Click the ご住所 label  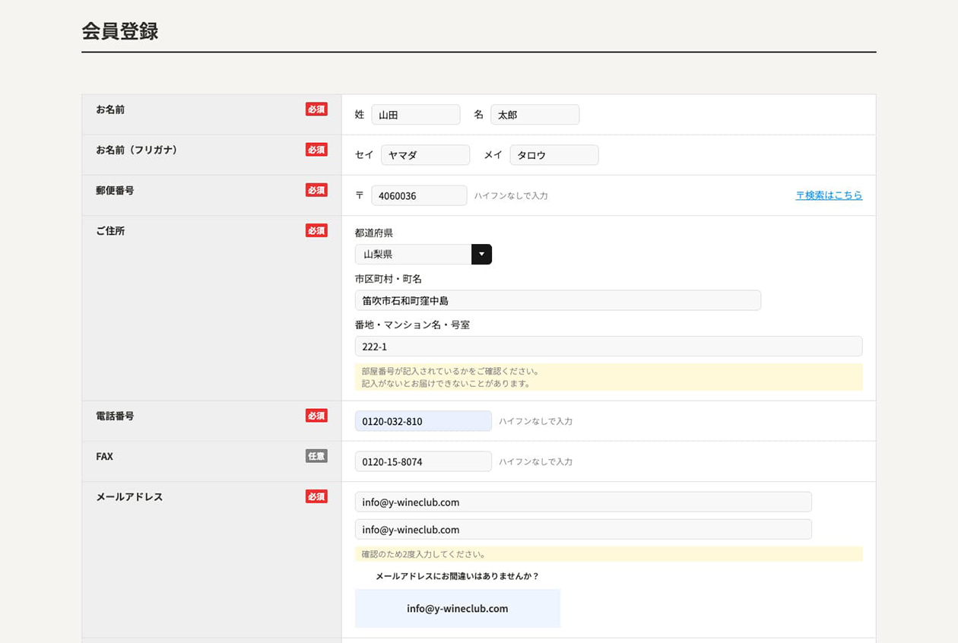point(110,230)
